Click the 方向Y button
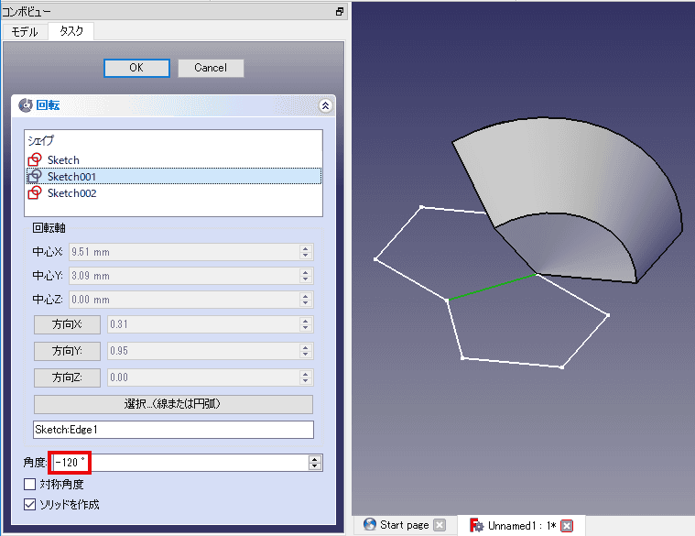Image resolution: width=695 pixels, height=536 pixels. click(67, 351)
